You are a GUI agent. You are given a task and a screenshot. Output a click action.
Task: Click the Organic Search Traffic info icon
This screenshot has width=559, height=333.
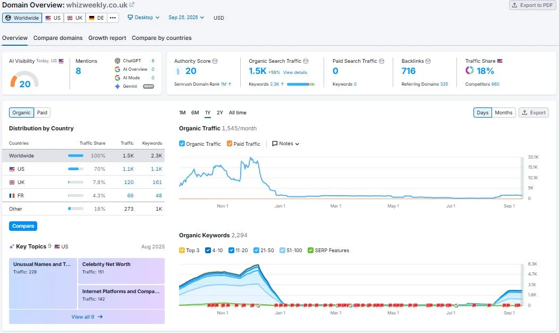[x=306, y=61]
